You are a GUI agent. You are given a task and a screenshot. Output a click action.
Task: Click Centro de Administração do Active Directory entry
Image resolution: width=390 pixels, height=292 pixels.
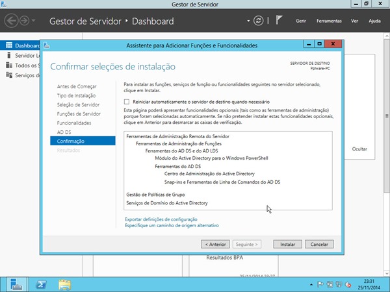[x=209, y=174]
